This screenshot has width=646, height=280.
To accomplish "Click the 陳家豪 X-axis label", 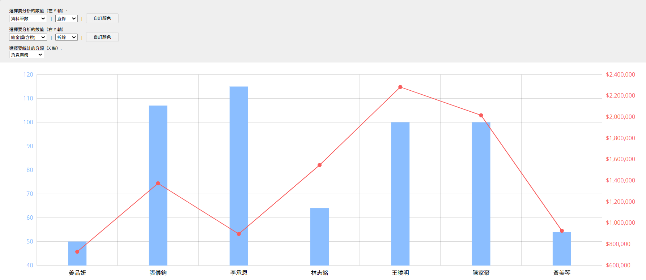I will pyautogui.click(x=481, y=273).
